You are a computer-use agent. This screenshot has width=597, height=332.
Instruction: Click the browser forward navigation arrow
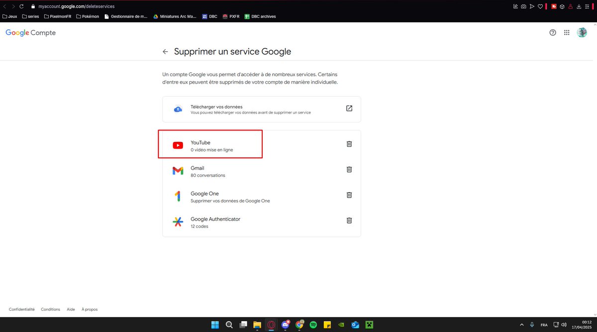13,6
